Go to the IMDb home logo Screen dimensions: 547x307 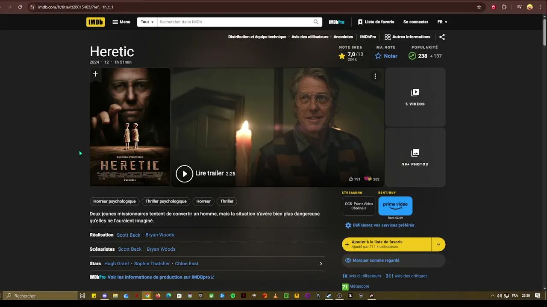(96, 22)
